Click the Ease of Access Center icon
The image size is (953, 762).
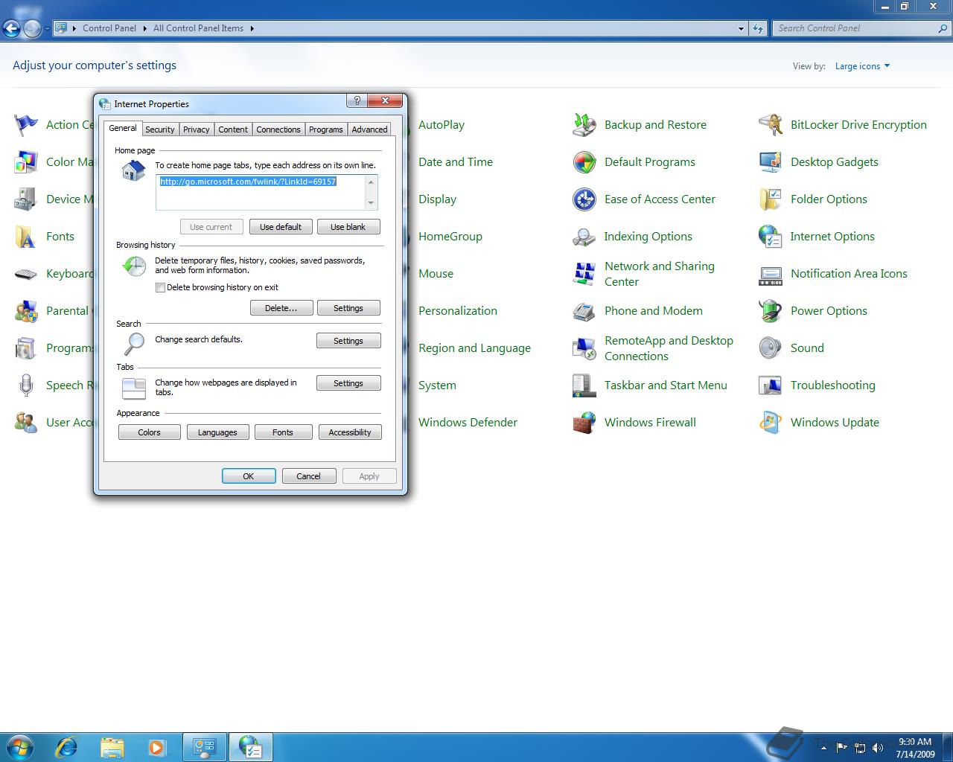[584, 199]
